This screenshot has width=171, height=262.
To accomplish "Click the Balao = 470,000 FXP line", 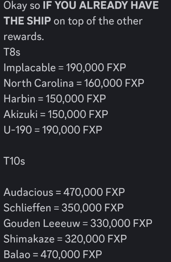I will click(53, 254).
